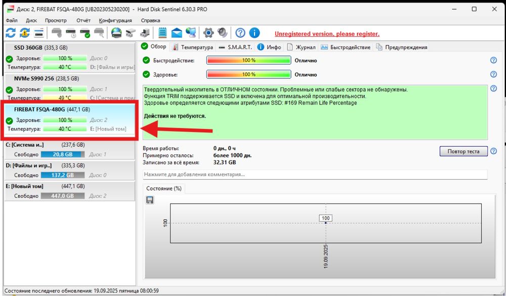Screen dimensions: 506x296
Task: Click the computer with disk toolbar icon
Action: click(x=145, y=33)
